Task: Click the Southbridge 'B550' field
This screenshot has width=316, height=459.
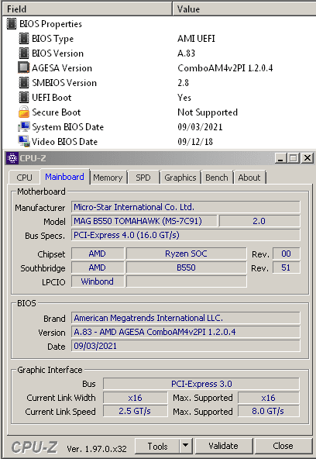Action: (x=186, y=267)
